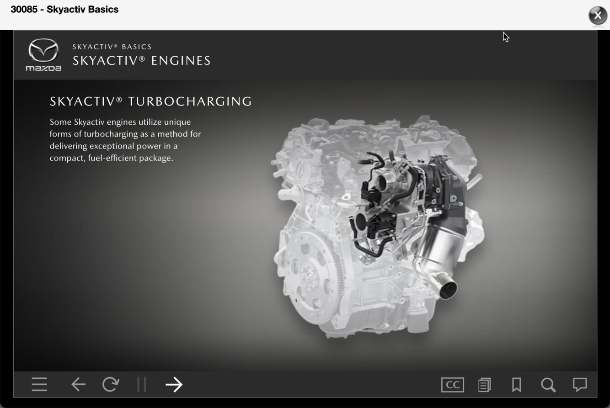Go back to the previous slide

point(79,384)
